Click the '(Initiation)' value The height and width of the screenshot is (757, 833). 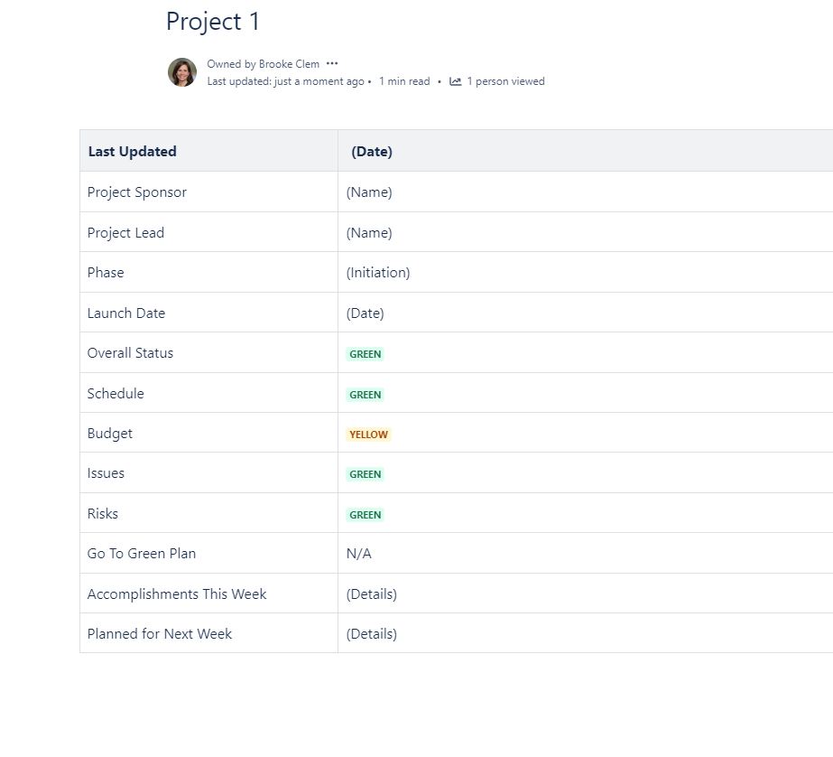tap(378, 273)
